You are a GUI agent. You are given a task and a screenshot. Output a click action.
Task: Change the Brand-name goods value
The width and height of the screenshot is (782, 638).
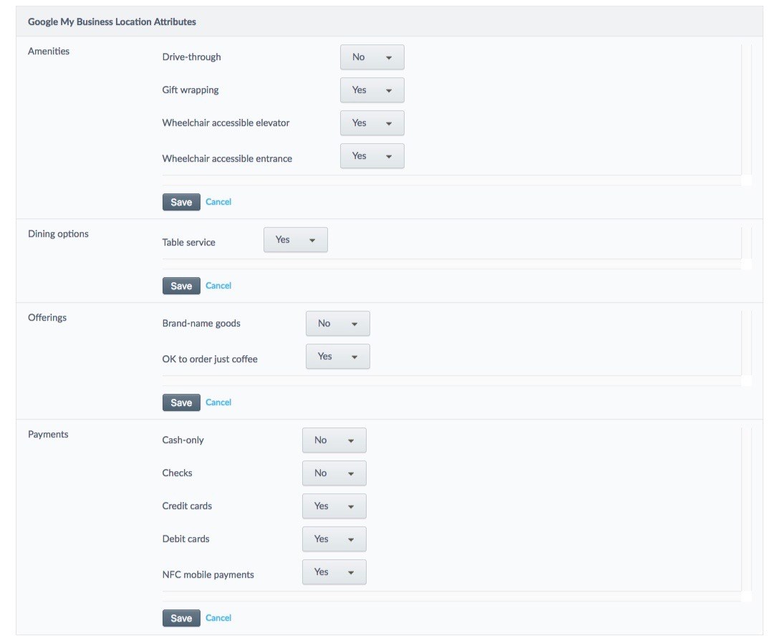coord(337,324)
